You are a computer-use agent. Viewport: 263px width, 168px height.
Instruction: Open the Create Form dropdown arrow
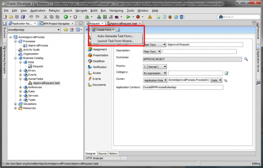(113, 30)
